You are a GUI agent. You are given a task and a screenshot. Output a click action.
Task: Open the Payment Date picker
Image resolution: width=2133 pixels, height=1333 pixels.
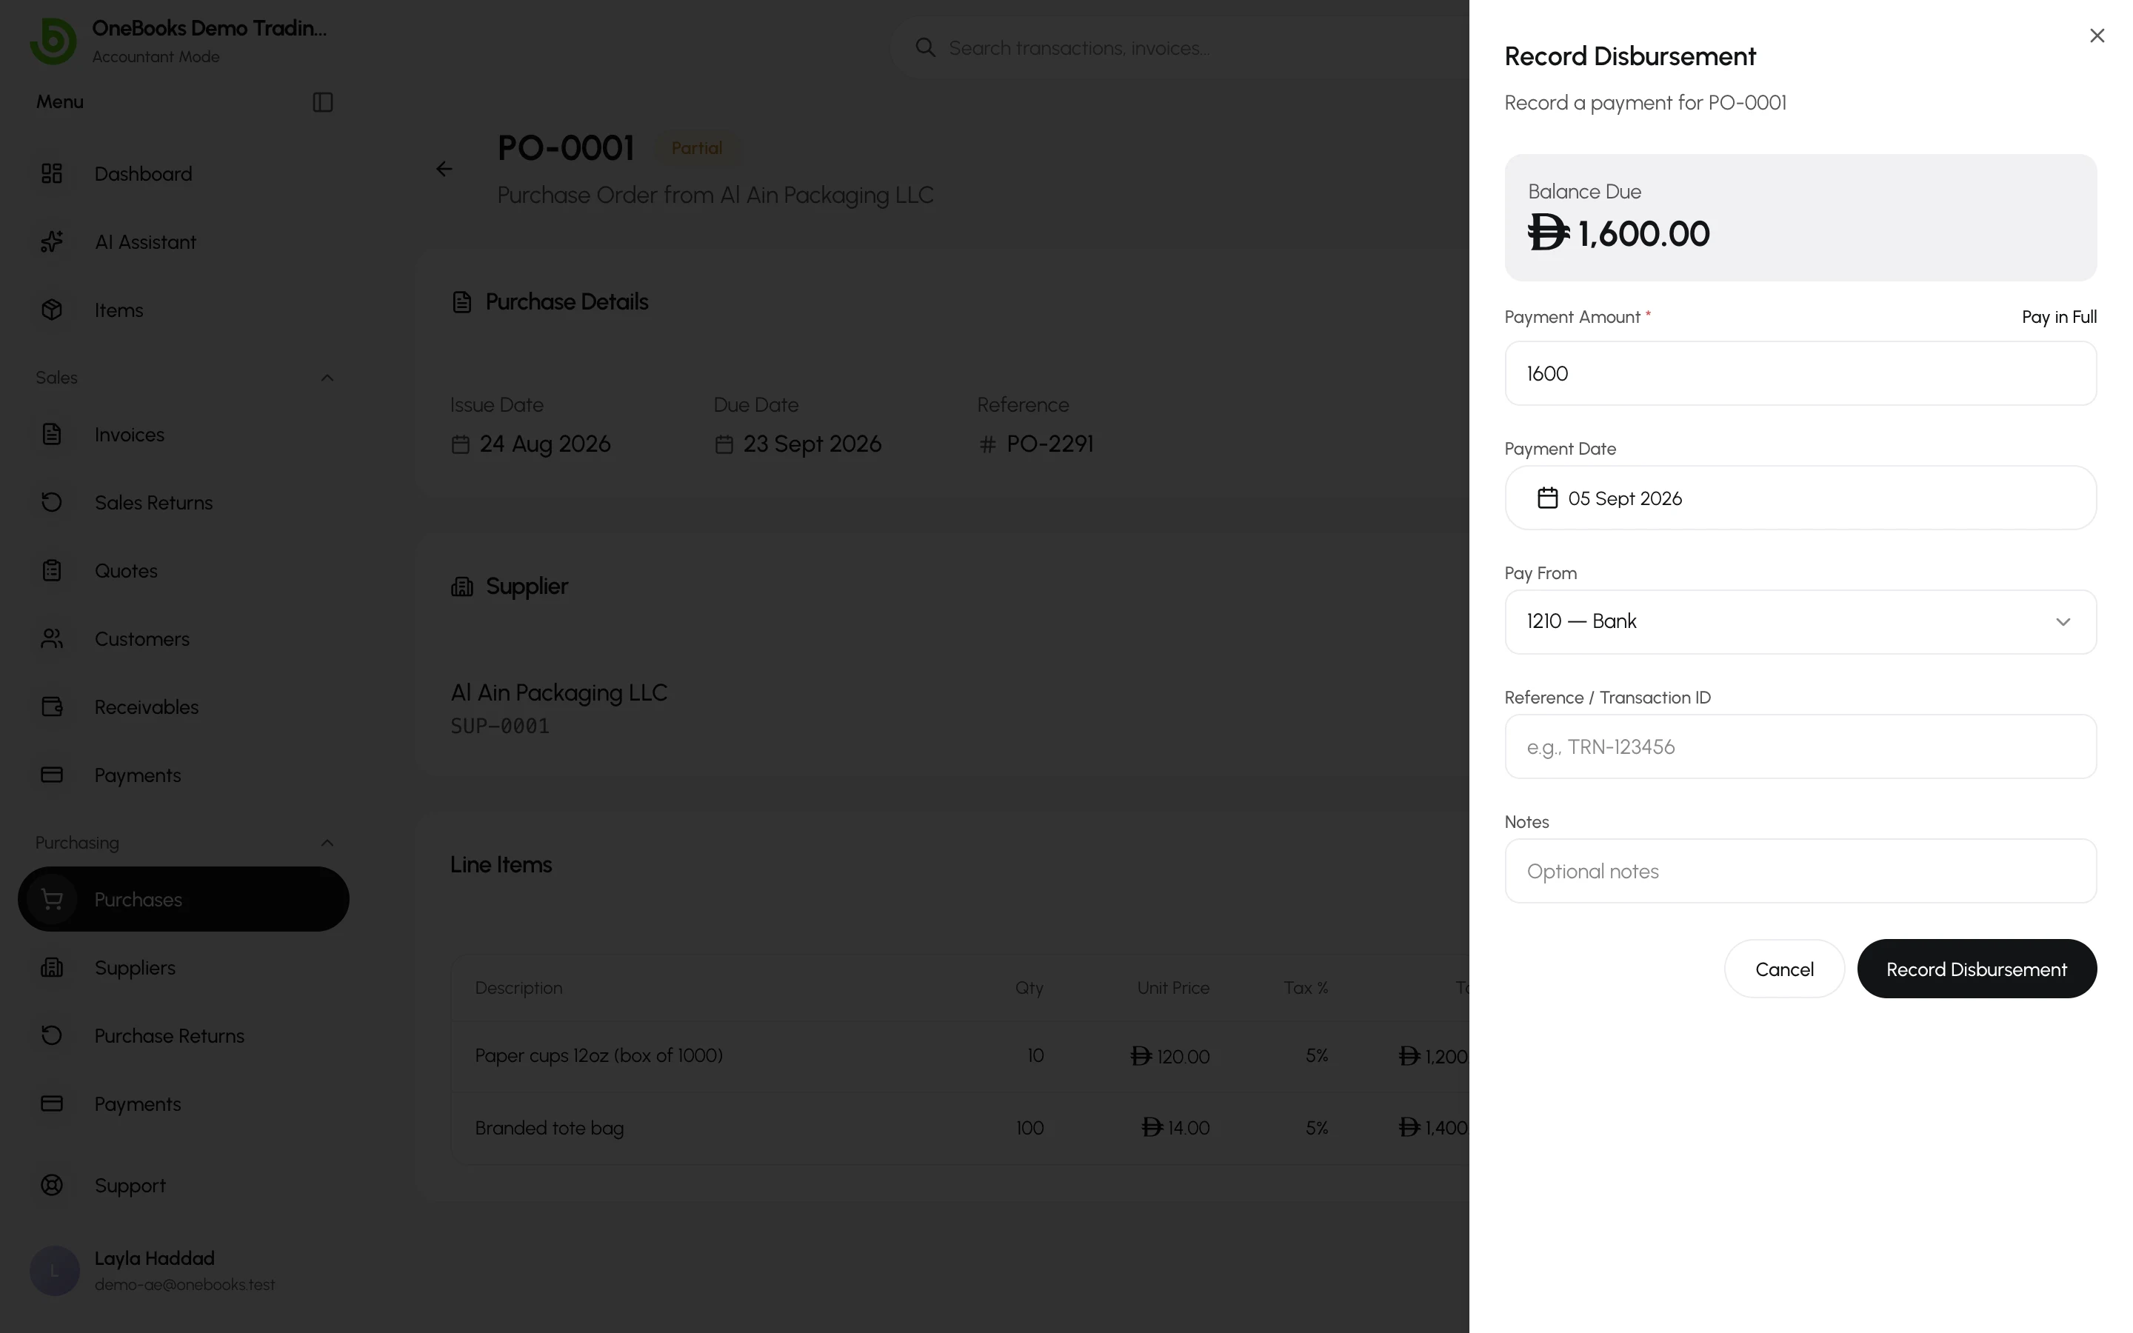point(1800,498)
